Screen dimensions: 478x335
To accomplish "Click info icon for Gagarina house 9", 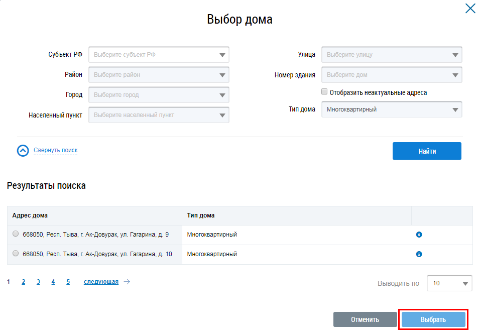I will pos(419,235).
